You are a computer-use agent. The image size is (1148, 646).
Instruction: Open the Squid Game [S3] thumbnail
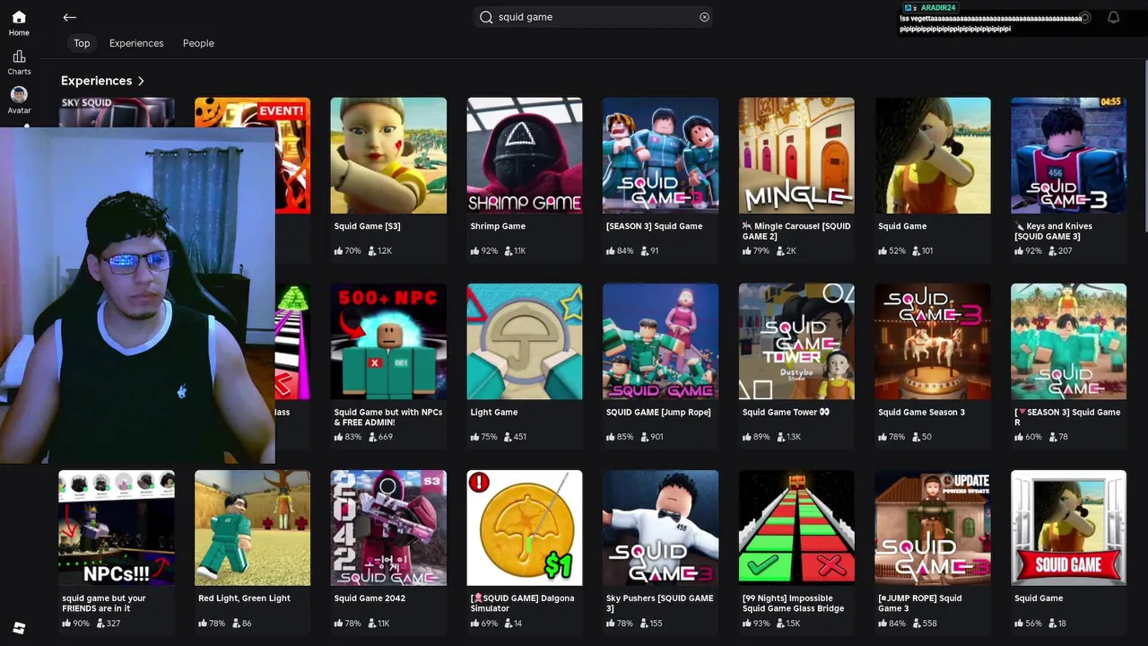coord(388,155)
